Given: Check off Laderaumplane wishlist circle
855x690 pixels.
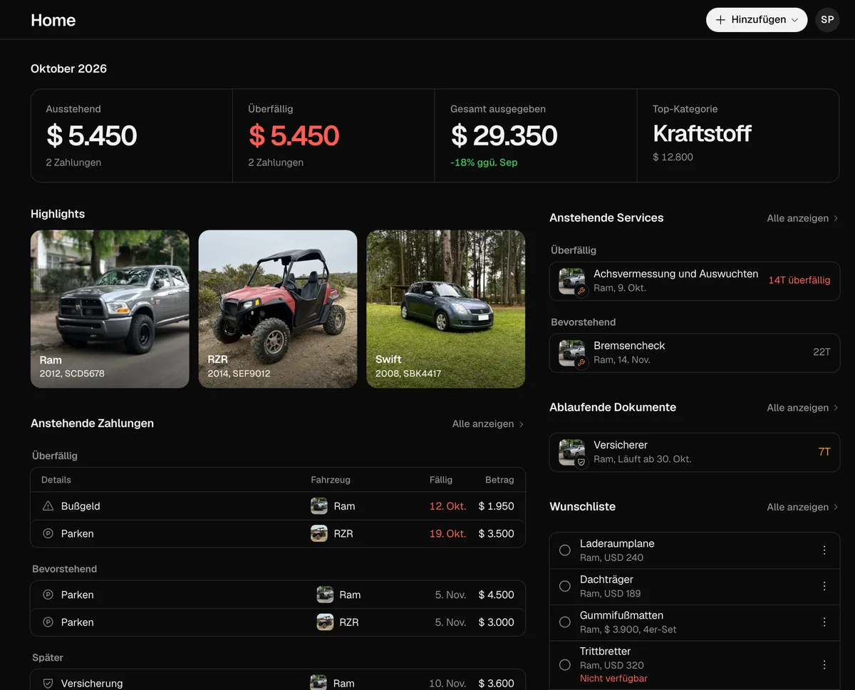Looking at the screenshot, I should (565, 550).
